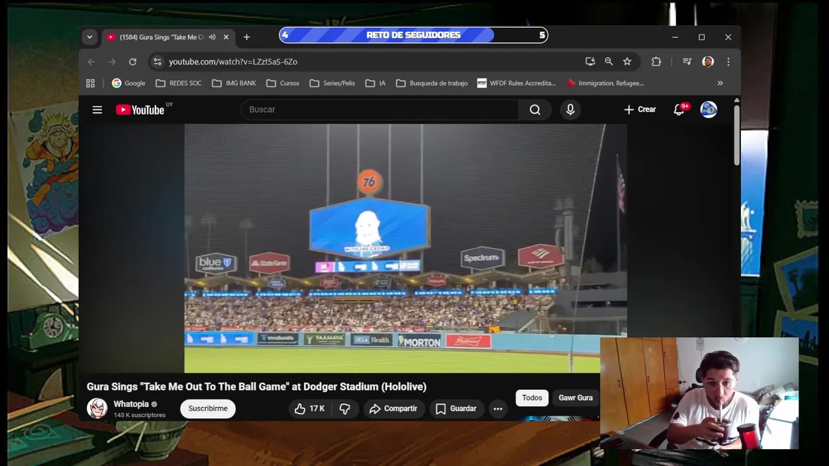
Task: Open YouTube notifications bell
Action: tap(679, 109)
